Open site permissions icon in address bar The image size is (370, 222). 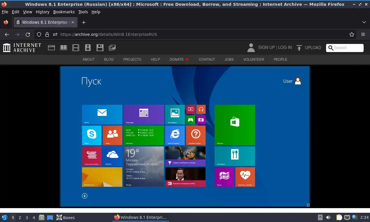pyautogui.click(x=55, y=34)
